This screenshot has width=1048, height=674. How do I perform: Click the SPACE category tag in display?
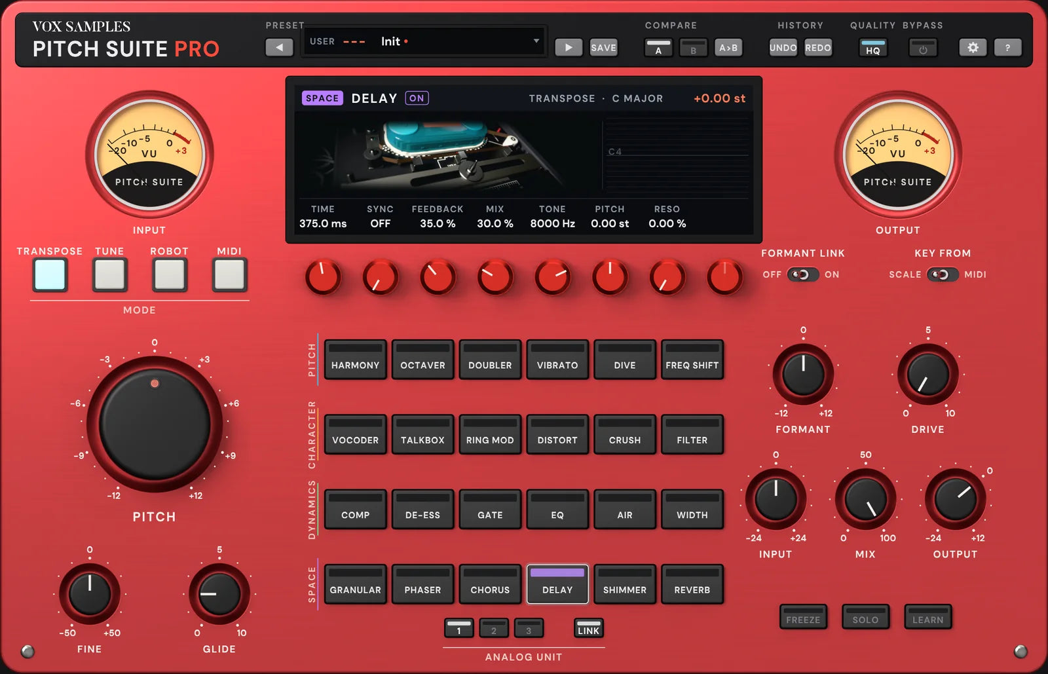pyautogui.click(x=322, y=98)
